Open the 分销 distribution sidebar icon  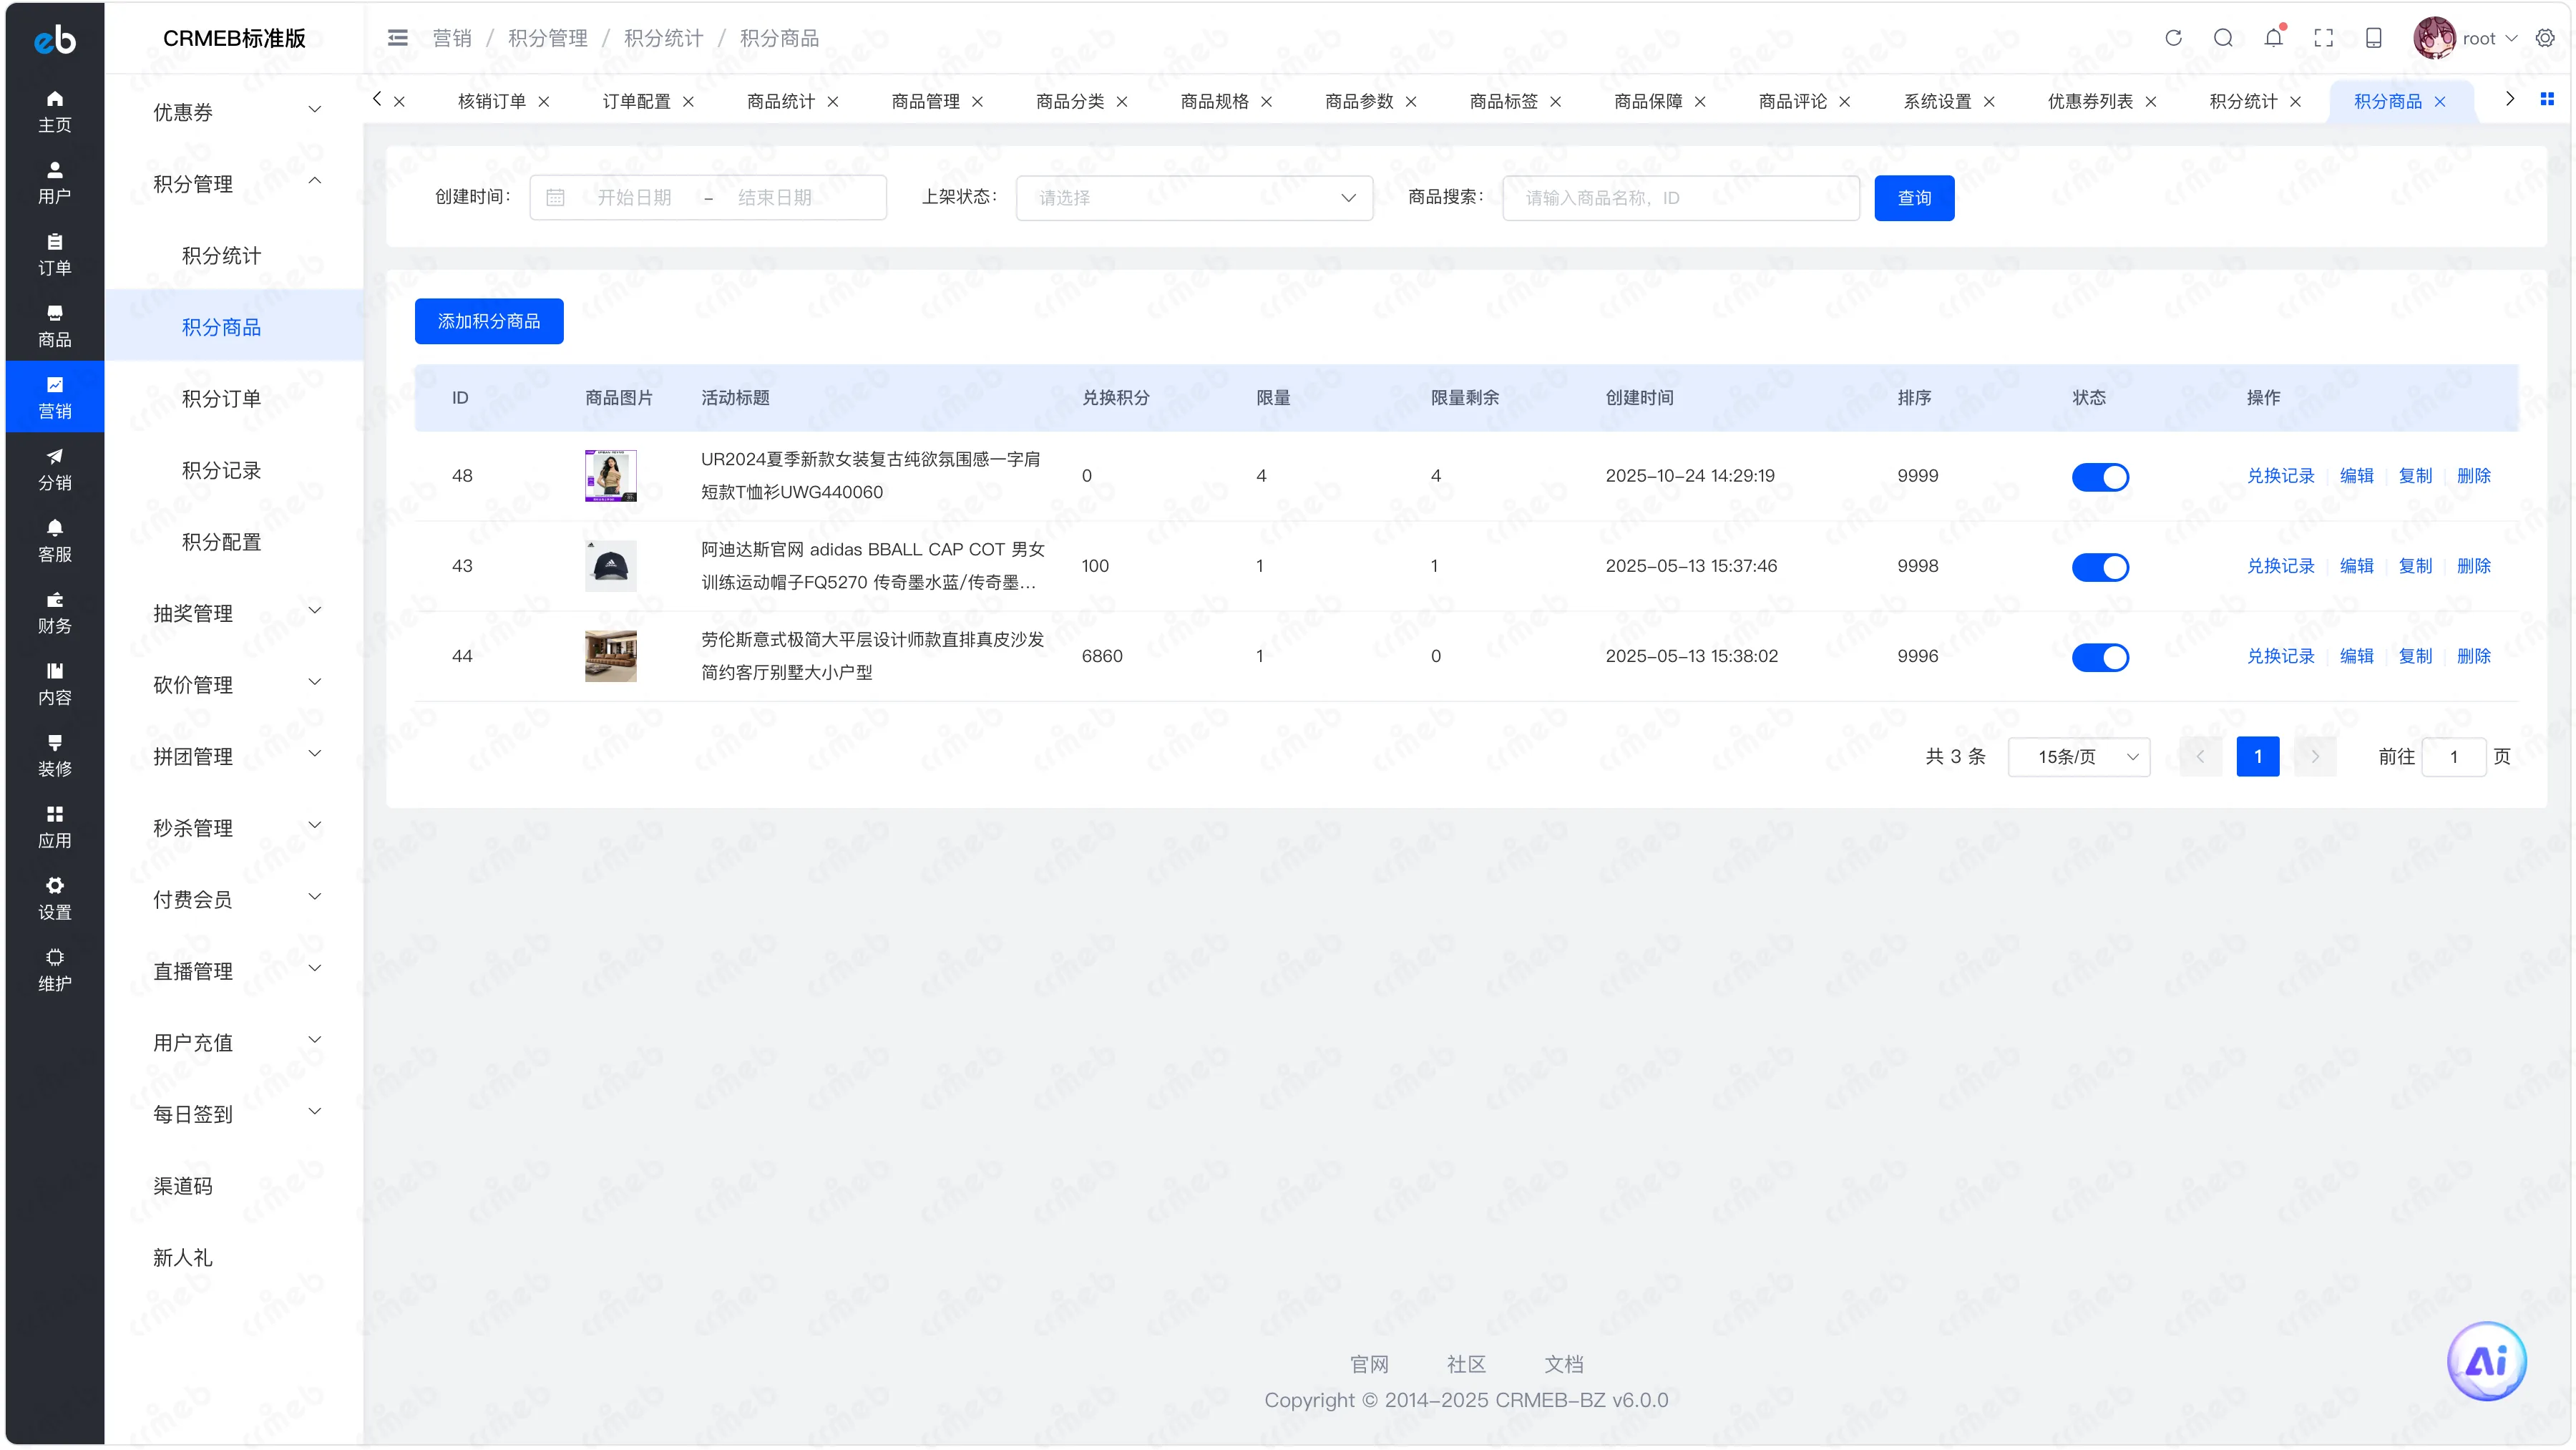click(55, 469)
